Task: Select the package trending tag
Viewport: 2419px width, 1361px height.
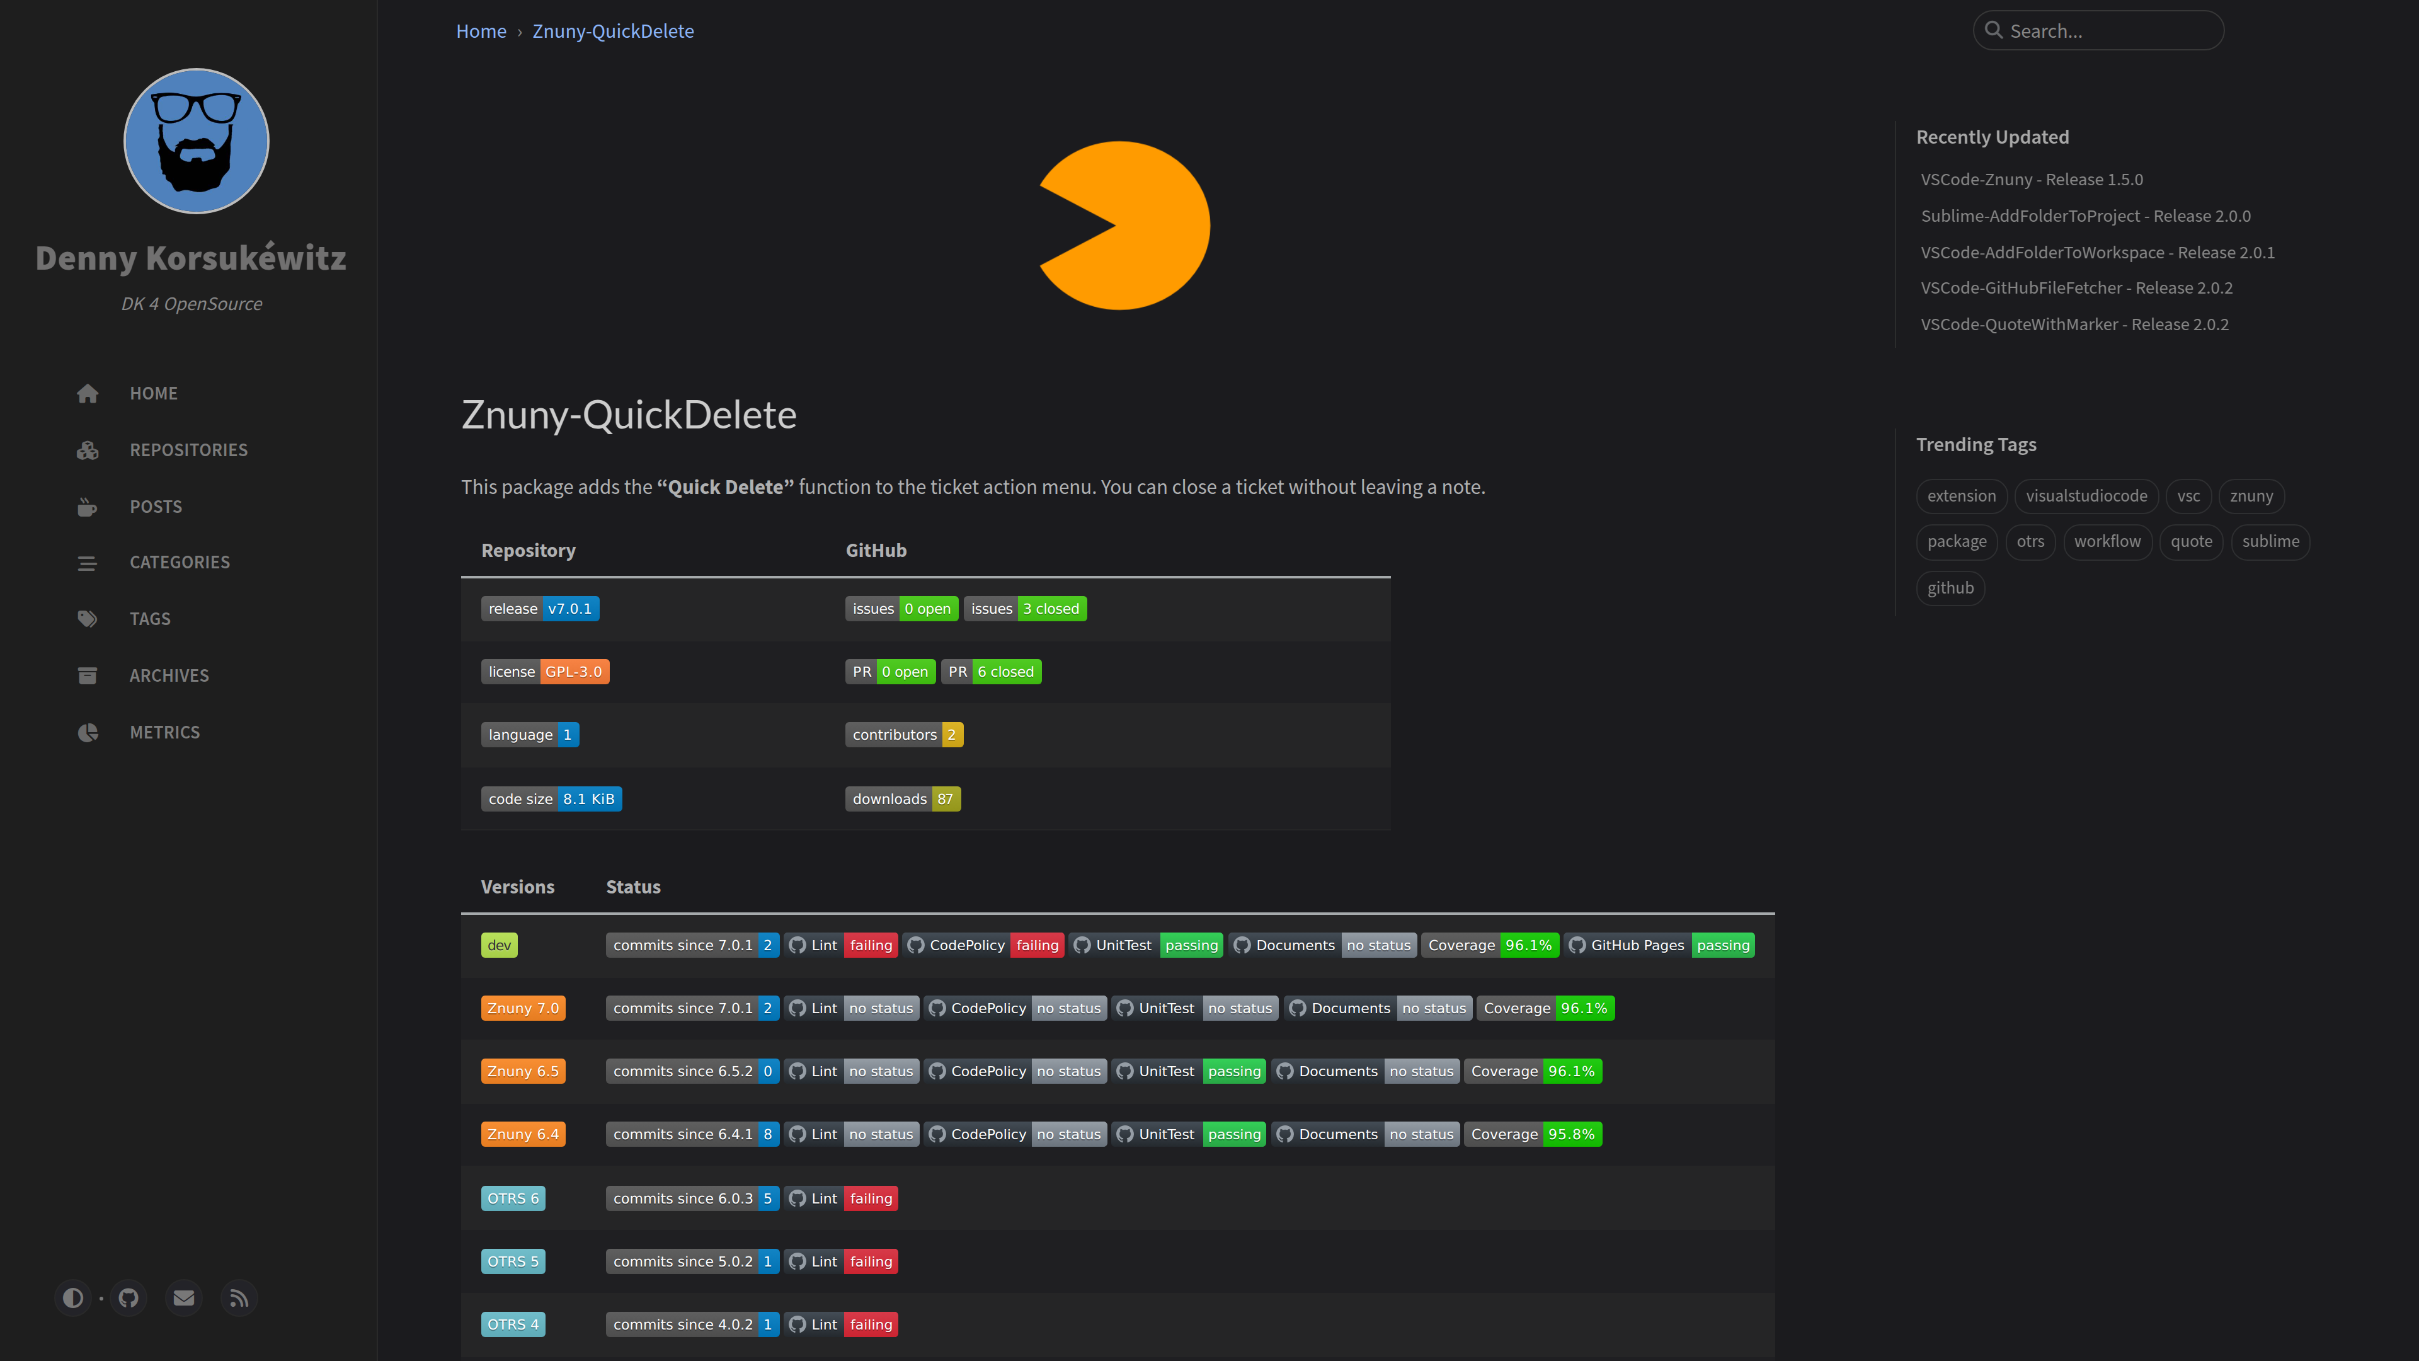Action: coord(1957,542)
